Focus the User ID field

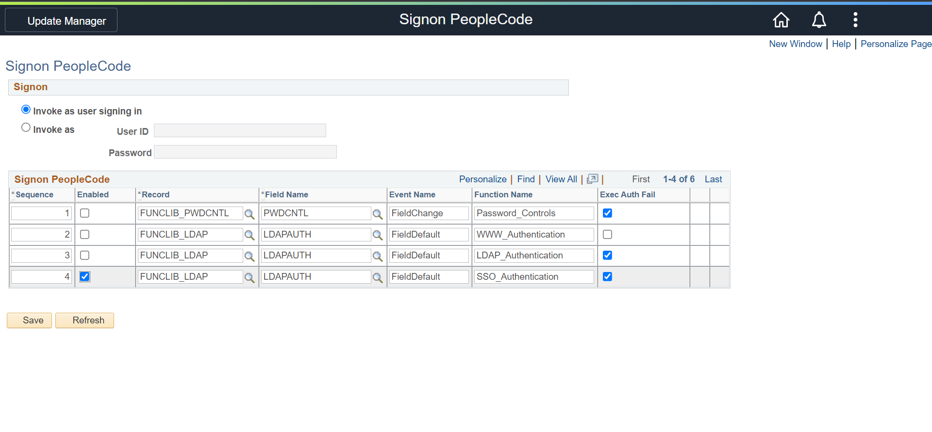[x=240, y=130]
